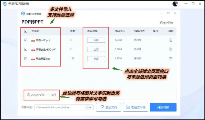Click the OCR文字识别 label
This screenshot has height=120, width=205.
(38, 95)
